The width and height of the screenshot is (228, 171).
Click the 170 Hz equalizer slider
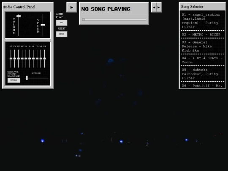pyautogui.click(x=14, y=59)
